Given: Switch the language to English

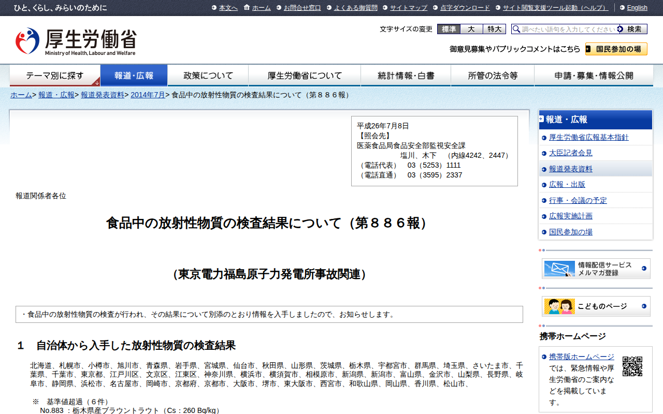Looking at the screenshot, I should pos(637,8).
